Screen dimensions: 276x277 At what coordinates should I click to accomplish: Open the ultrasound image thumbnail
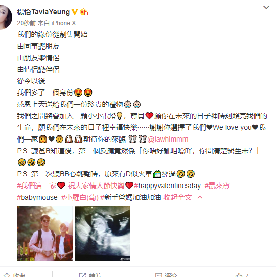[103, 234]
